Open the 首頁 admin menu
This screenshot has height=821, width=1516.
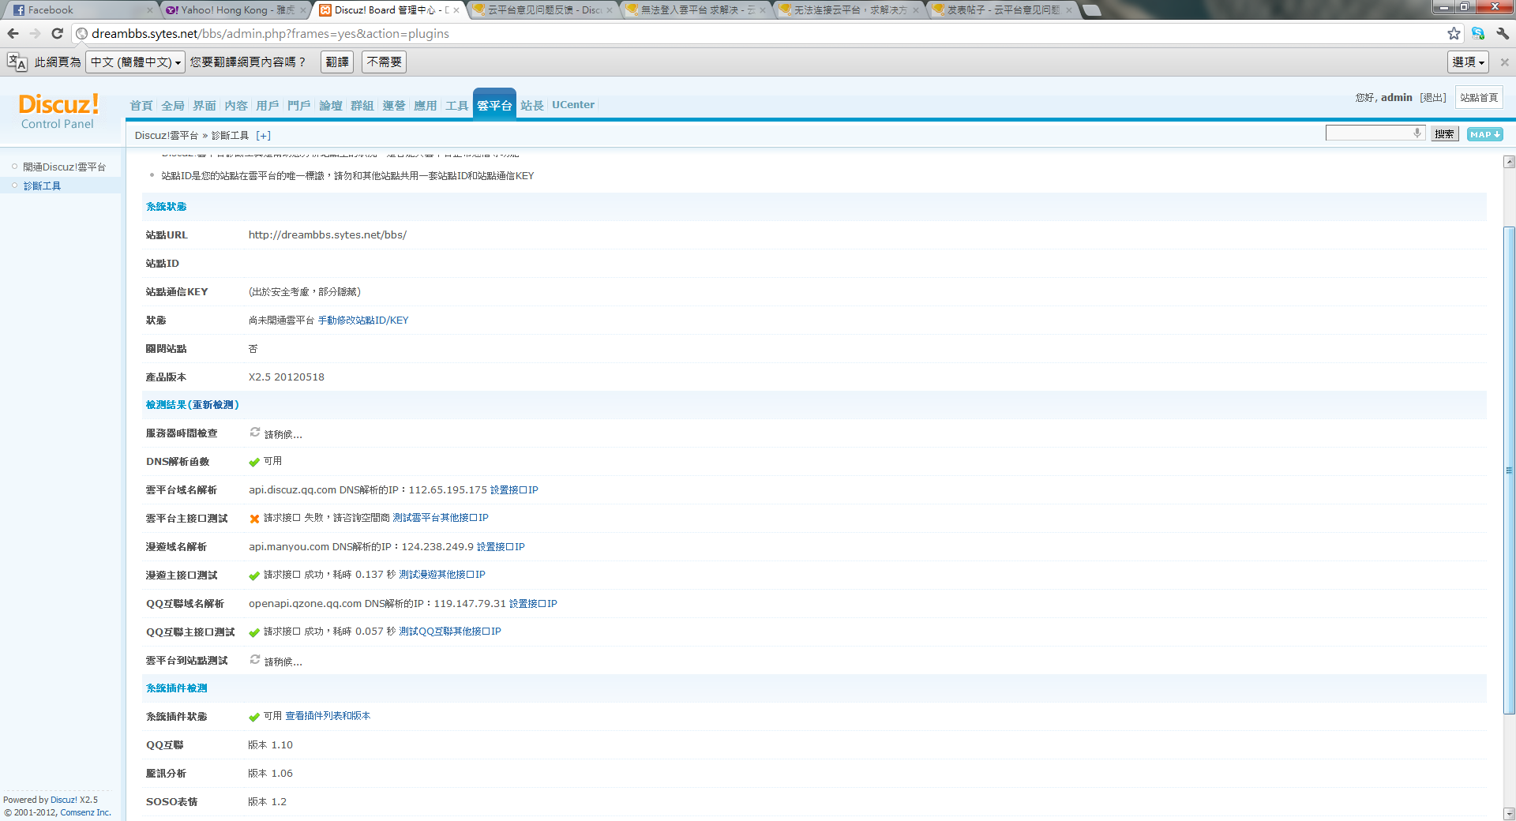point(141,105)
